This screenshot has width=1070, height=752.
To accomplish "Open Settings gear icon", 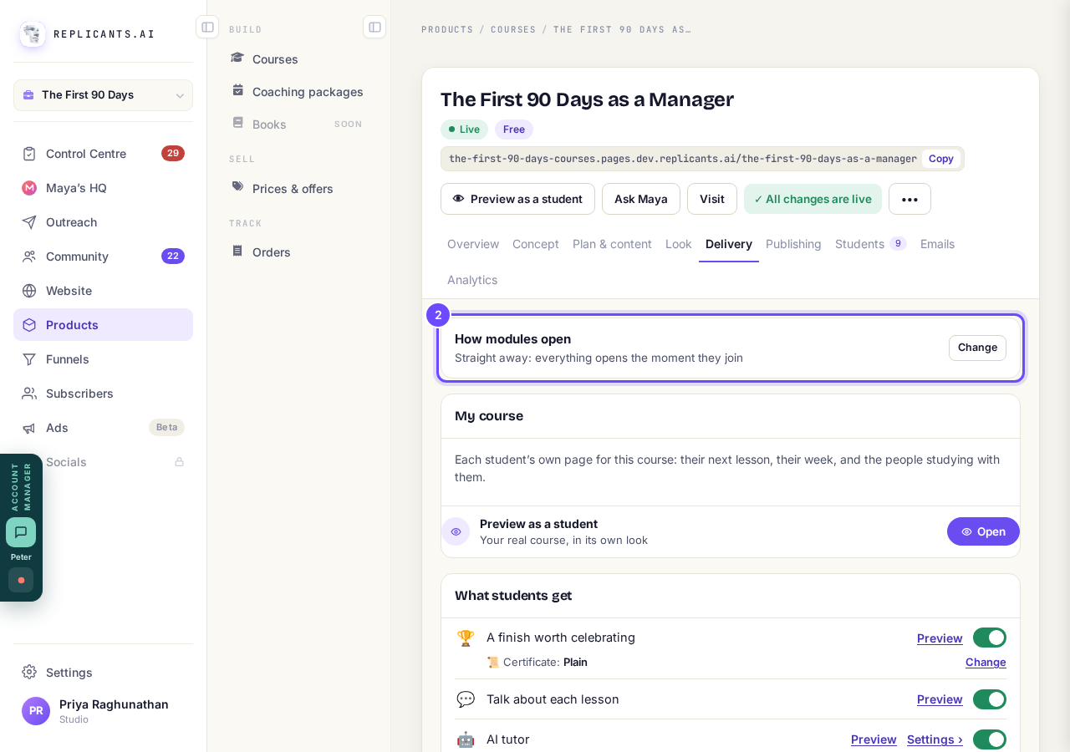I will point(29,673).
